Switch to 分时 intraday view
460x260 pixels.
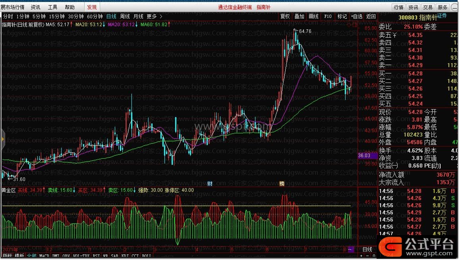tap(8, 16)
